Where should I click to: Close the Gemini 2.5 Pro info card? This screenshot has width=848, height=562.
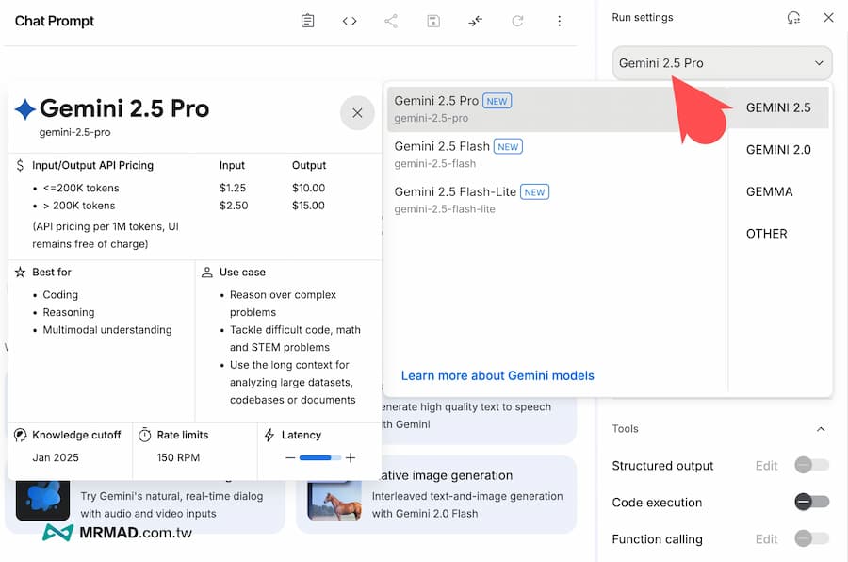coord(357,113)
